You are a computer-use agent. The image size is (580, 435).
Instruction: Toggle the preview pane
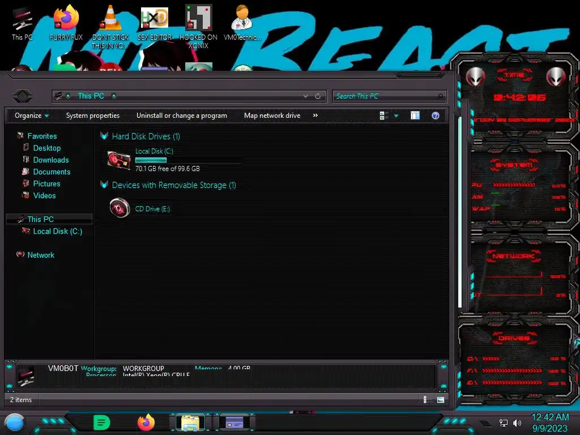pos(415,116)
